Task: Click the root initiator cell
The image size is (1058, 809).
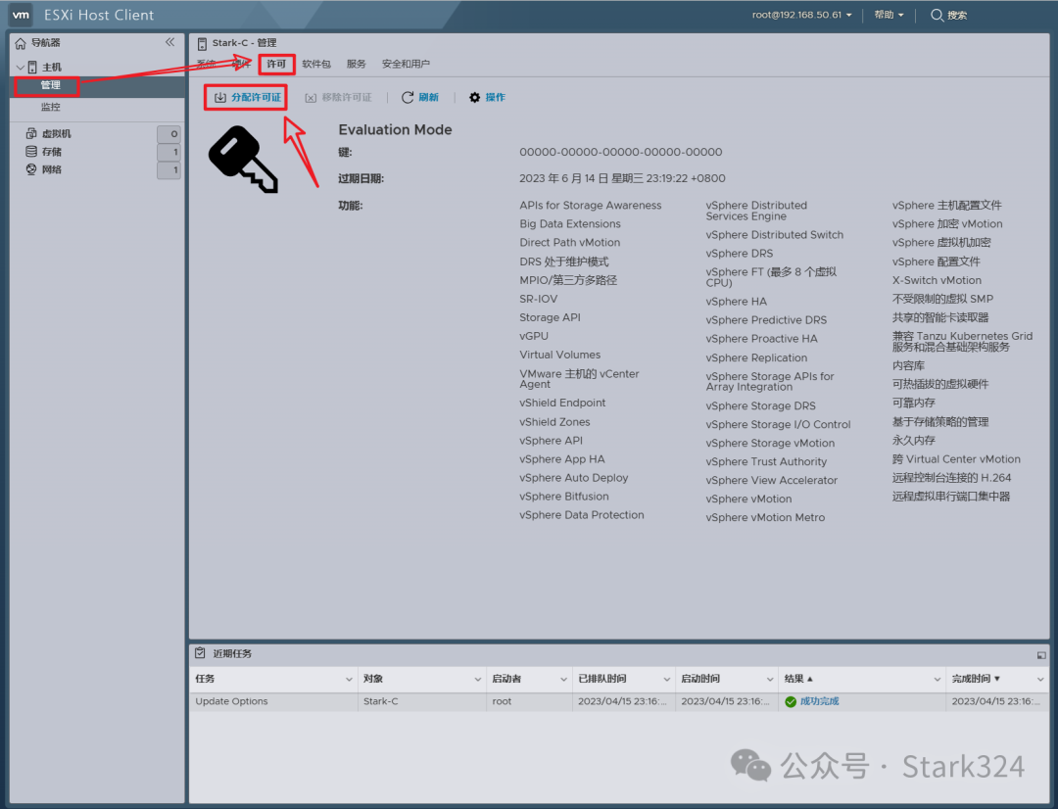Action: coord(502,701)
